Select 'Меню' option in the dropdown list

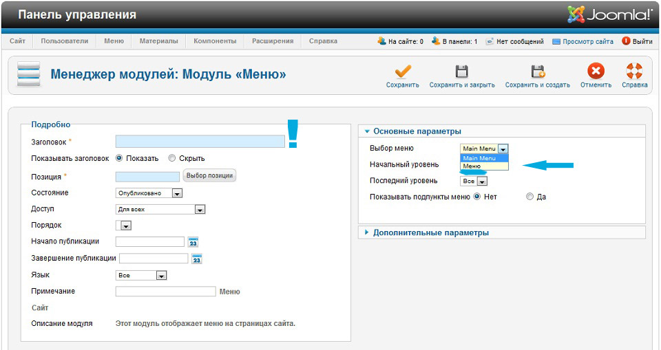point(472,166)
